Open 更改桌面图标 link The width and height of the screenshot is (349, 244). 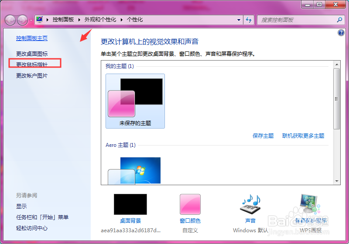[32, 54]
